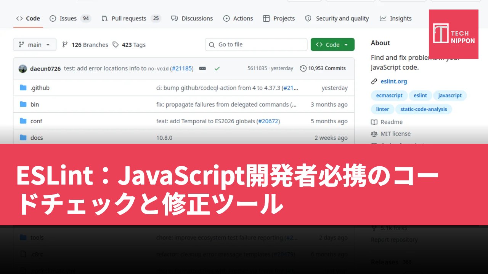The image size is (488, 274).
Task: Select the linter topic tag
Action: pyautogui.click(x=383, y=109)
